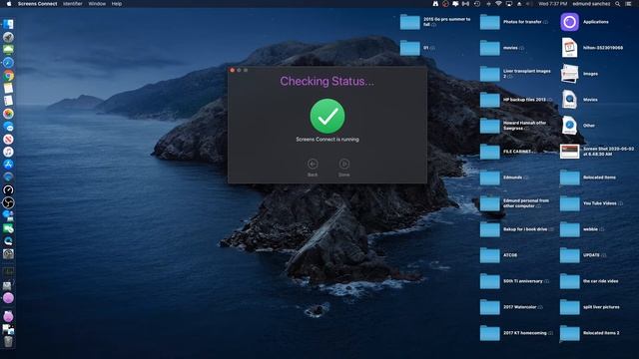
Task: Select the Applications desktop icon
Action: click(570, 22)
